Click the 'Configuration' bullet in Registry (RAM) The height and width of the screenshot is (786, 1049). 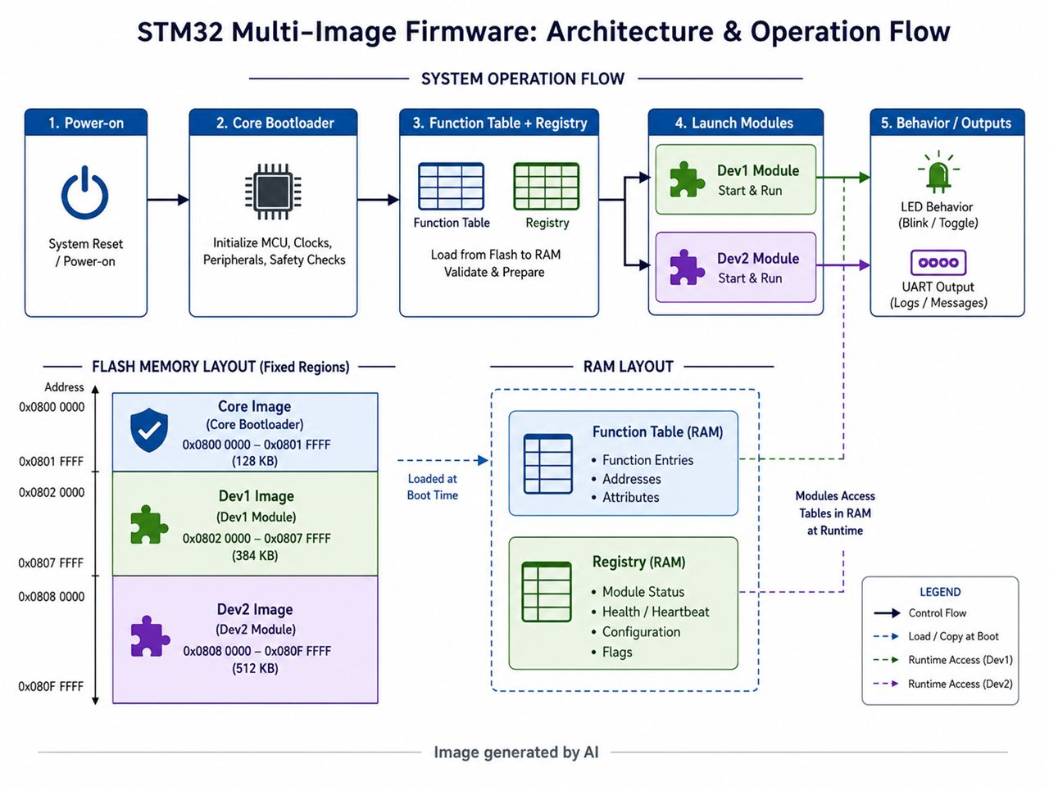tap(636, 632)
